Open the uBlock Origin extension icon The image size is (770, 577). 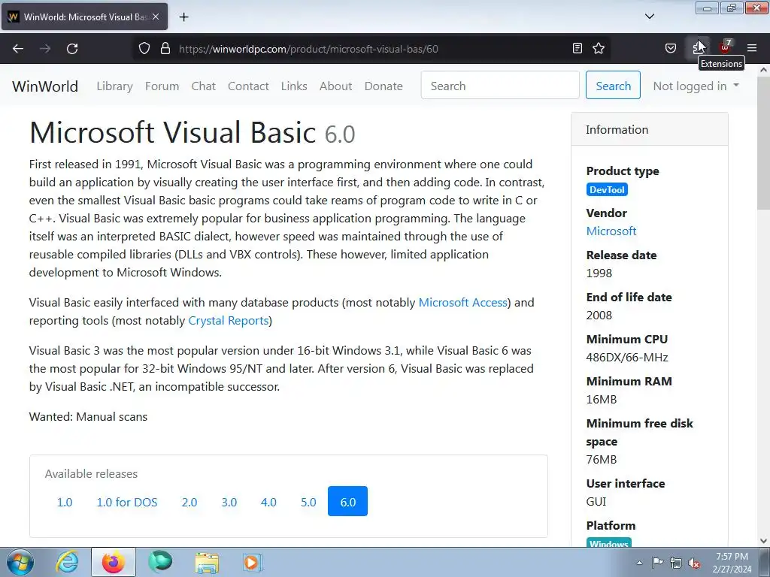(x=725, y=47)
